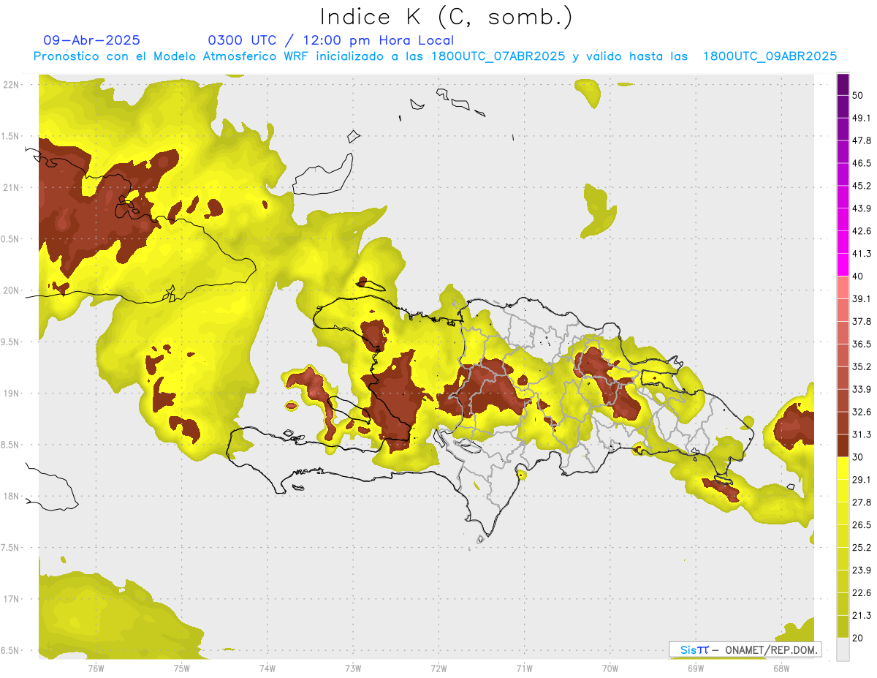Click the colorbar value "40"

point(859,276)
